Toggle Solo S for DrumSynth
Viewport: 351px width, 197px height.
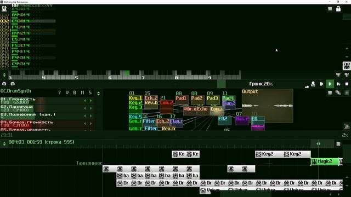[x=90, y=92]
